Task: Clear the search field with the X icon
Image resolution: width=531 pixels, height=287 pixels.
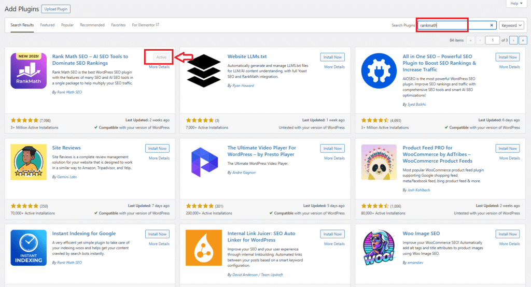Action: (492, 25)
